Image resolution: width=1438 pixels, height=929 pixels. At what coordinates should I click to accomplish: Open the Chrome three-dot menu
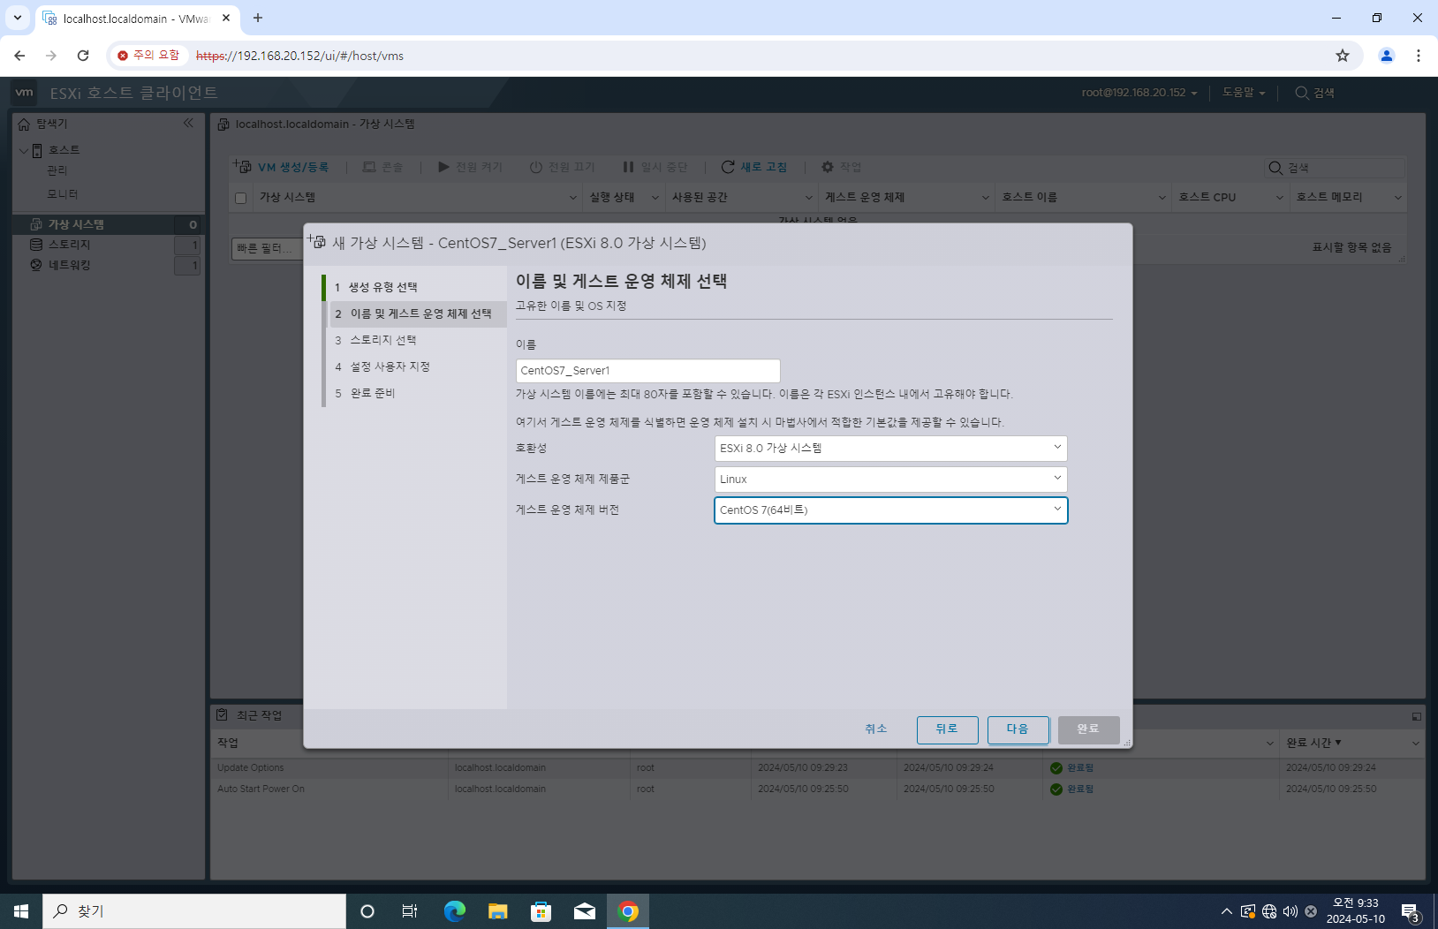pos(1419,56)
